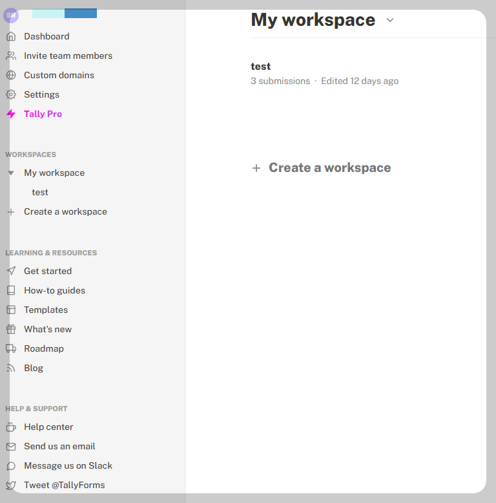Click the How-to guides book icon
This screenshot has width=496, height=503.
11,291
